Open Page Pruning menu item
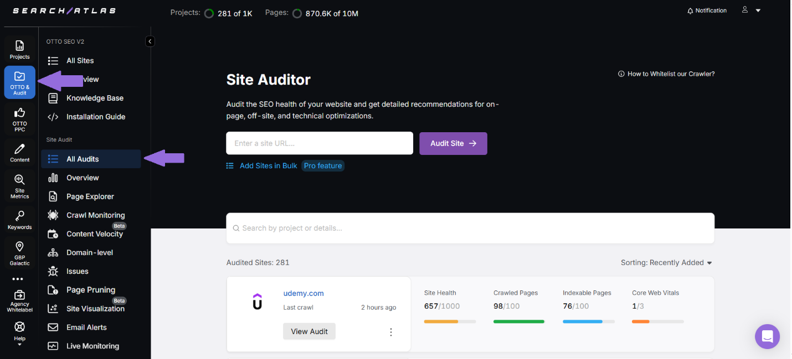Screen dimensions: 792x359 click(x=91, y=290)
